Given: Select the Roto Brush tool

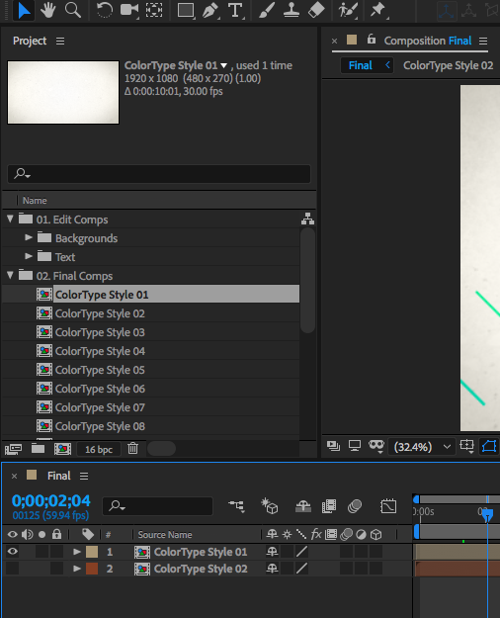Looking at the screenshot, I should pos(348,10).
